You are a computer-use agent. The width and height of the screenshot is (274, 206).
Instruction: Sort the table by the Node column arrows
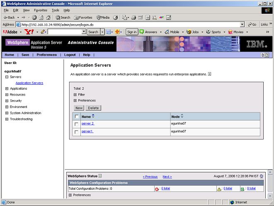click(x=182, y=116)
